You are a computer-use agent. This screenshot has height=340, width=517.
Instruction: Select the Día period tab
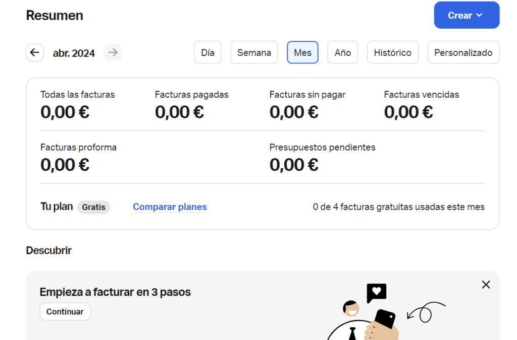[208, 52]
